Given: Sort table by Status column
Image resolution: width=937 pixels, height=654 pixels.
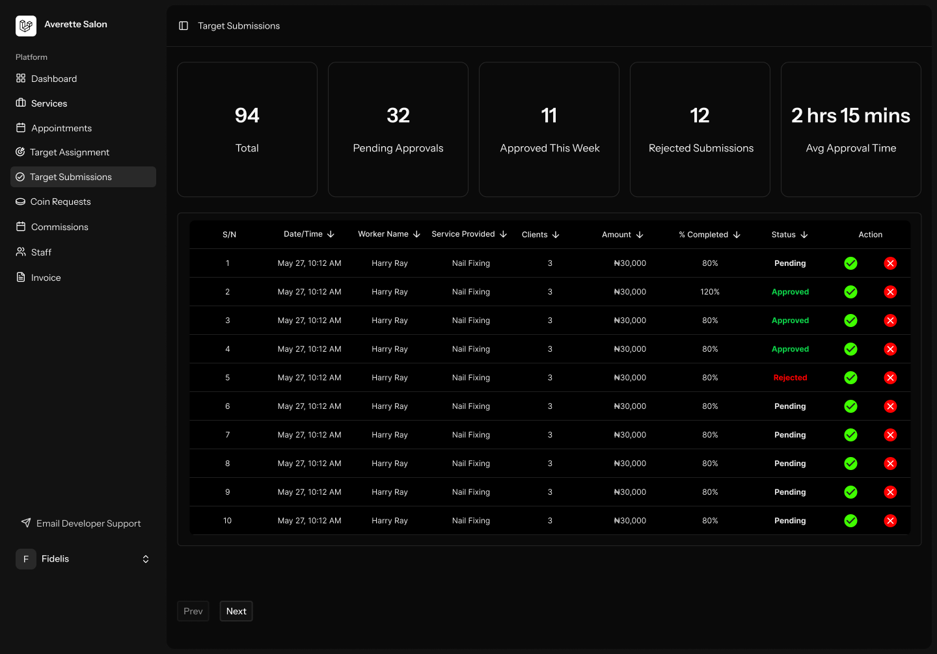Looking at the screenshot, I should click(x=789, y=235).
